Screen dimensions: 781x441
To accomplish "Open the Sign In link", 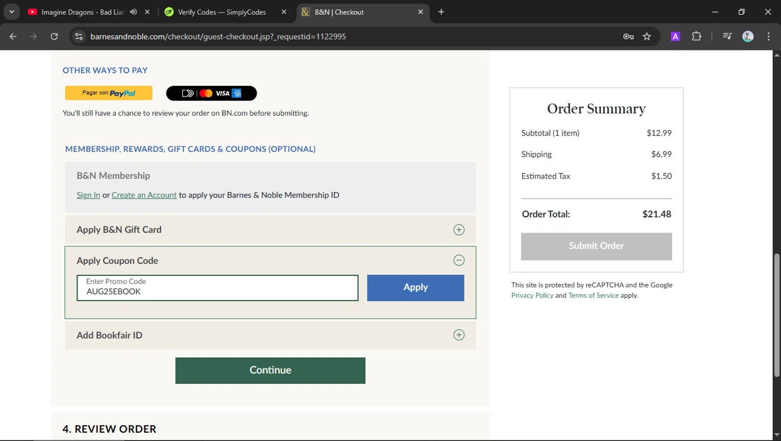I will [x=88, y=195].
